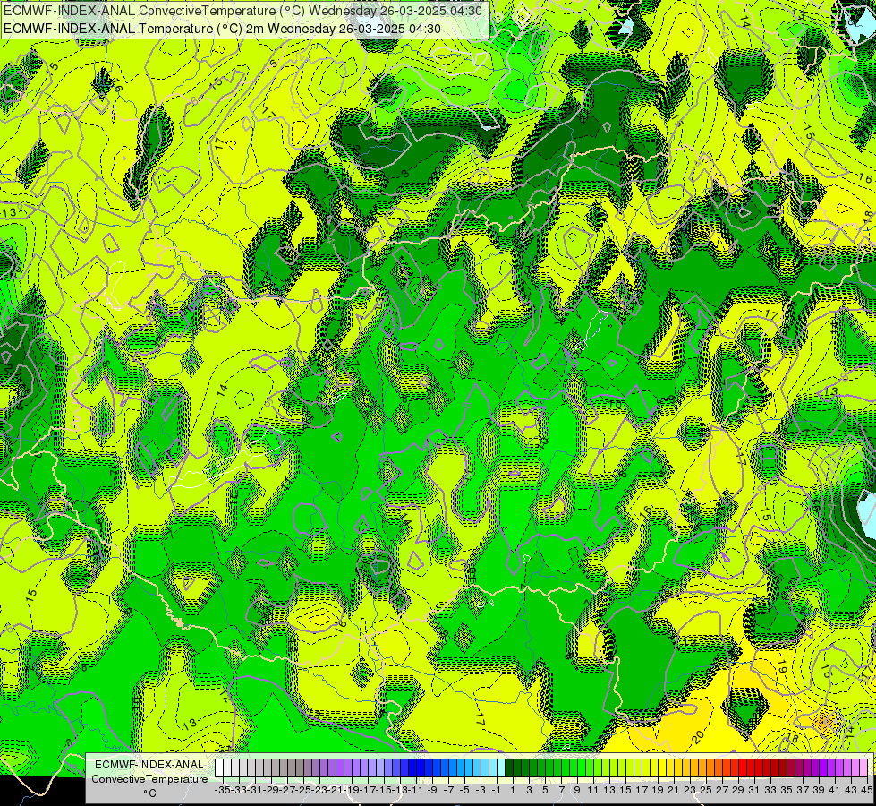Screen dimensions: 876x806
Task: Click the 11 value on the legend scale
Action: pyautogui.click(x=593, y=790)
